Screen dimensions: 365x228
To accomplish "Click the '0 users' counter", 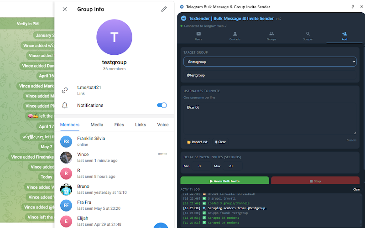I will click(351, 140).
